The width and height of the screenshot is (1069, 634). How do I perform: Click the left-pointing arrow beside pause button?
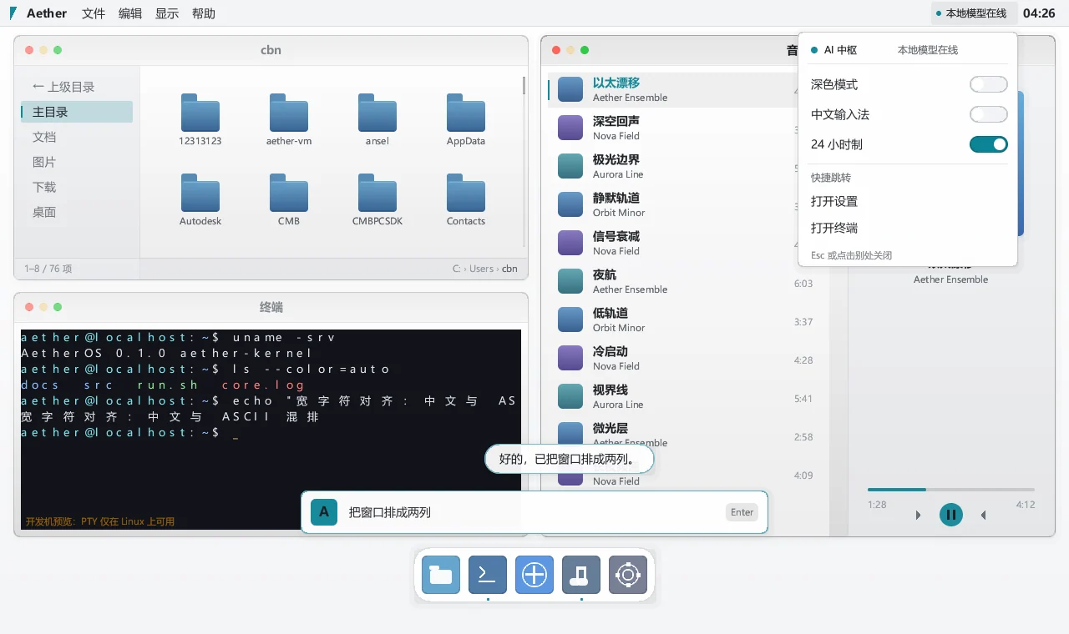pyautogui.click(x=983, y=515)
